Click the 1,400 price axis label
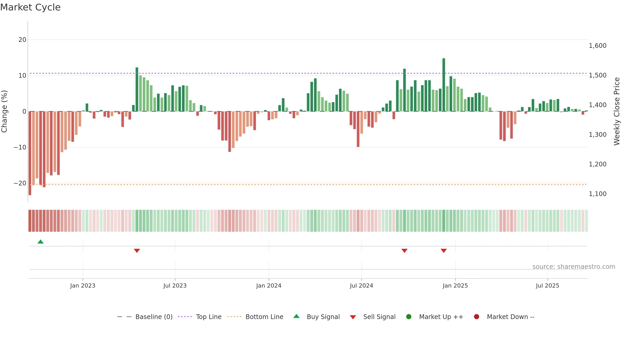Viewport: 624px width, 351px height. [x=597, y=105]
